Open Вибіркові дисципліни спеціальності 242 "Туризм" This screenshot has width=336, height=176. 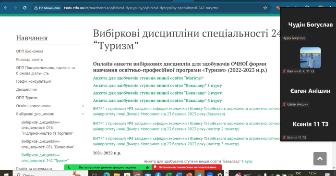click(45, 158)
